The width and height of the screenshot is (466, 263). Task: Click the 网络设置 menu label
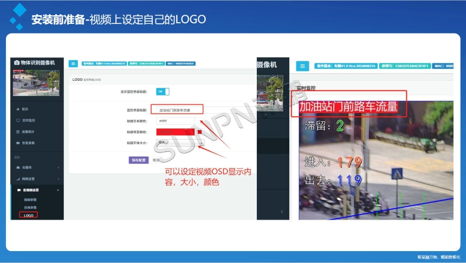pos(28,179)
